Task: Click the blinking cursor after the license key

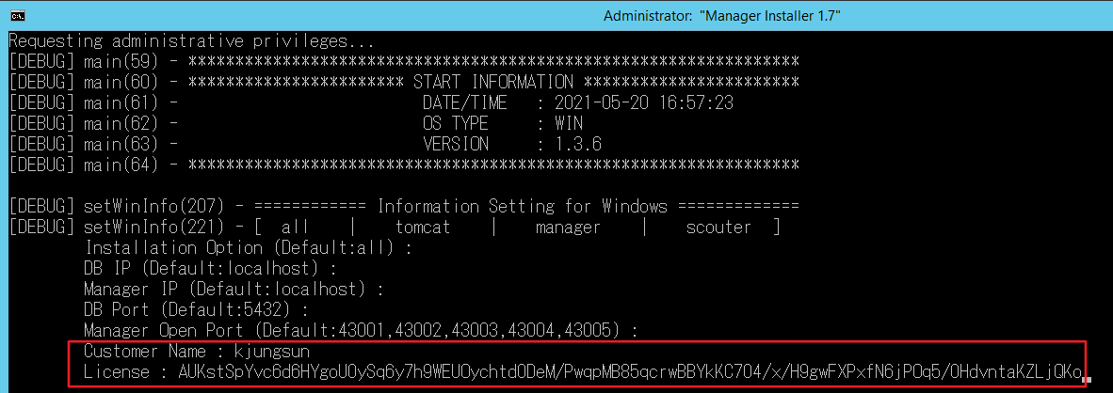Action: coord(1086,381)
